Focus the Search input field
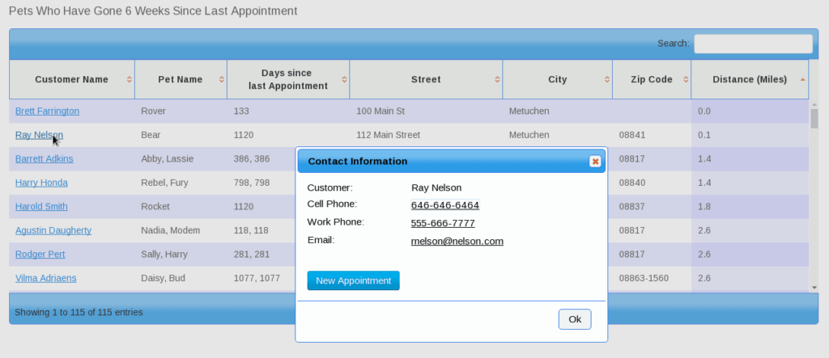The height and width of the screenshot is (358, 829). click(x=753, y=44)
